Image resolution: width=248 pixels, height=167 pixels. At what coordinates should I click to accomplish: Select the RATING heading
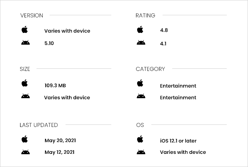coord(145,16)
